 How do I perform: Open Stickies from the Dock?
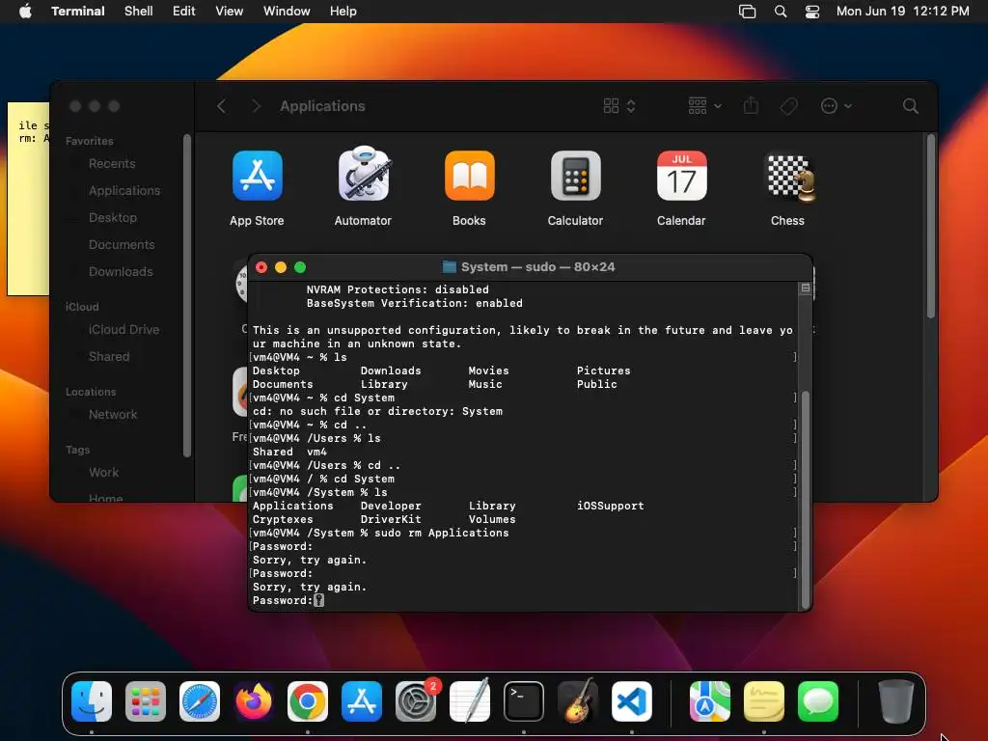pyautogui.click(x=764, y=701)
